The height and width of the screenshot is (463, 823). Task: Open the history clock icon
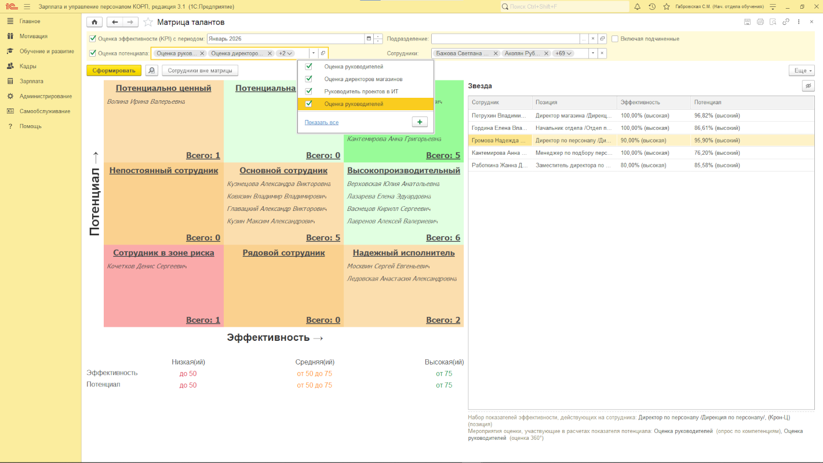(652, 6)
